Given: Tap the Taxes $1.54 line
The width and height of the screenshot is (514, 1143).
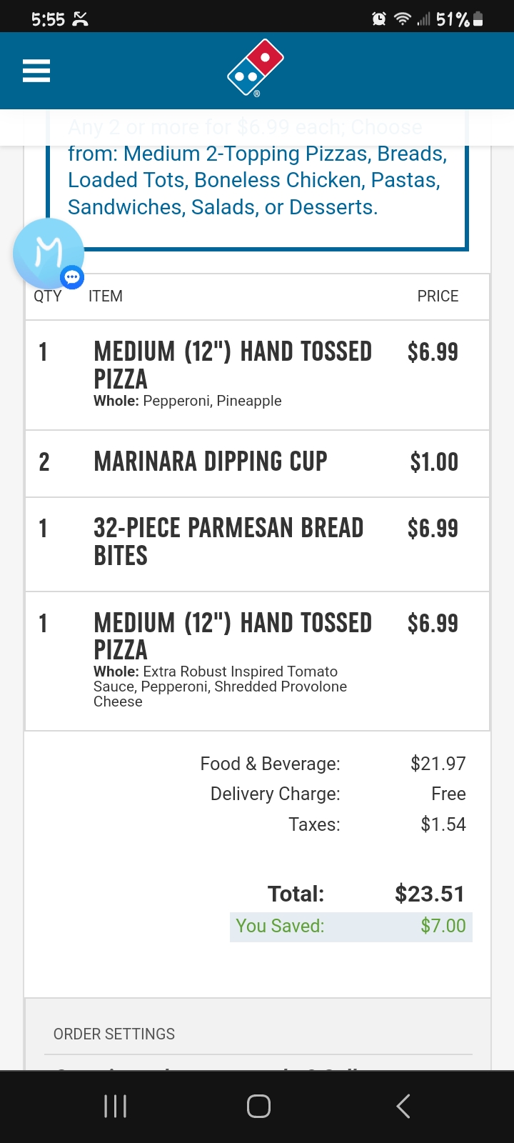Looking at the screenshot, I should (376, 824).
